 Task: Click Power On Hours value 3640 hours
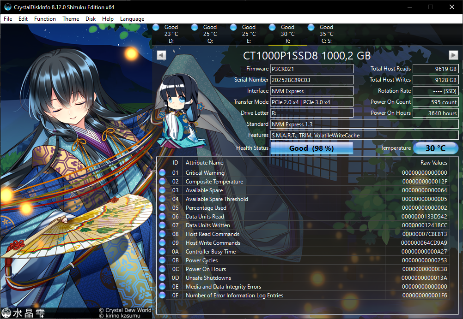[435, 113]
